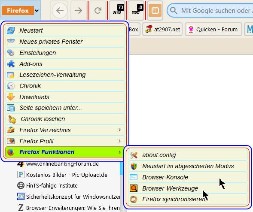Click the terminal icon beside Browser-Konsole

[134, 177]
